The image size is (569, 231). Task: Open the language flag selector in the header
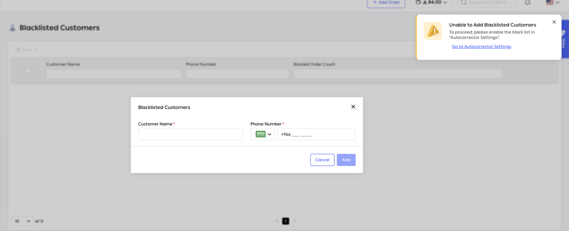(553, 2)
